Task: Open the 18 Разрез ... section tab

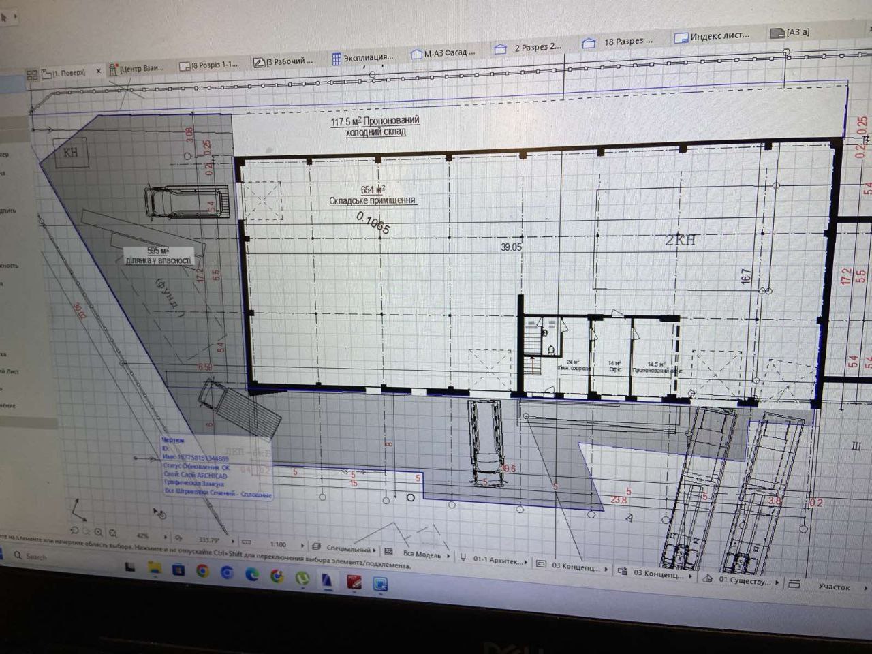Action: [618, 42]
